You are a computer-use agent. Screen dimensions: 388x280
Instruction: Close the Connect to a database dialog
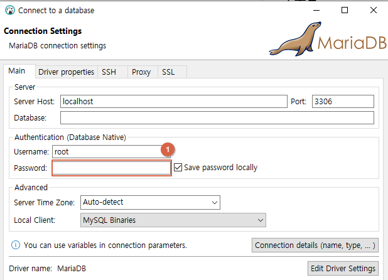[374, 11]
